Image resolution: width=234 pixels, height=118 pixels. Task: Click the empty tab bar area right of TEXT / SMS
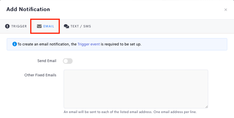(x=161, y=26)
